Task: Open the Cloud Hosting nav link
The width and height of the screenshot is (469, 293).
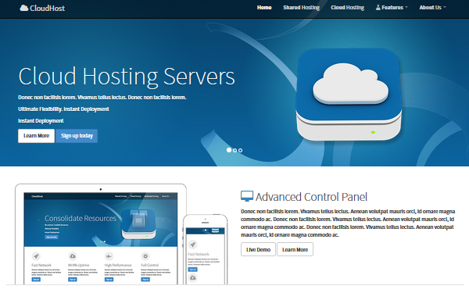Action: [347, 8]
